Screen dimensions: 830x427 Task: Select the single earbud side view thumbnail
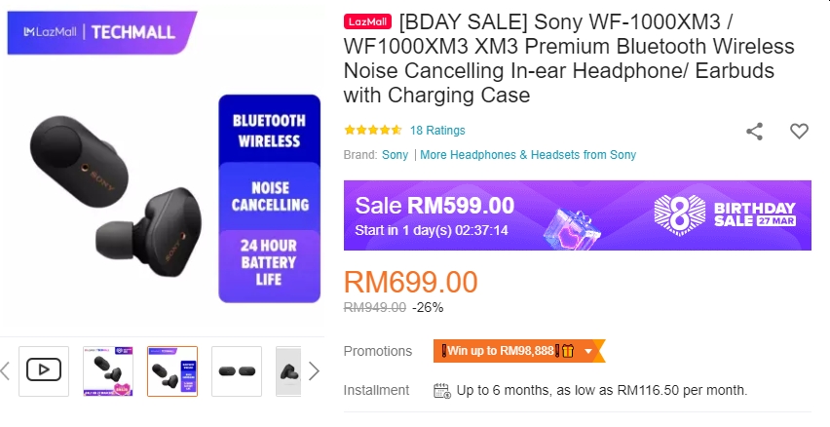point(289,370)
